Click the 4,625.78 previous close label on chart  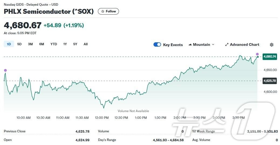pyautogui.click(x=270, y=81)
